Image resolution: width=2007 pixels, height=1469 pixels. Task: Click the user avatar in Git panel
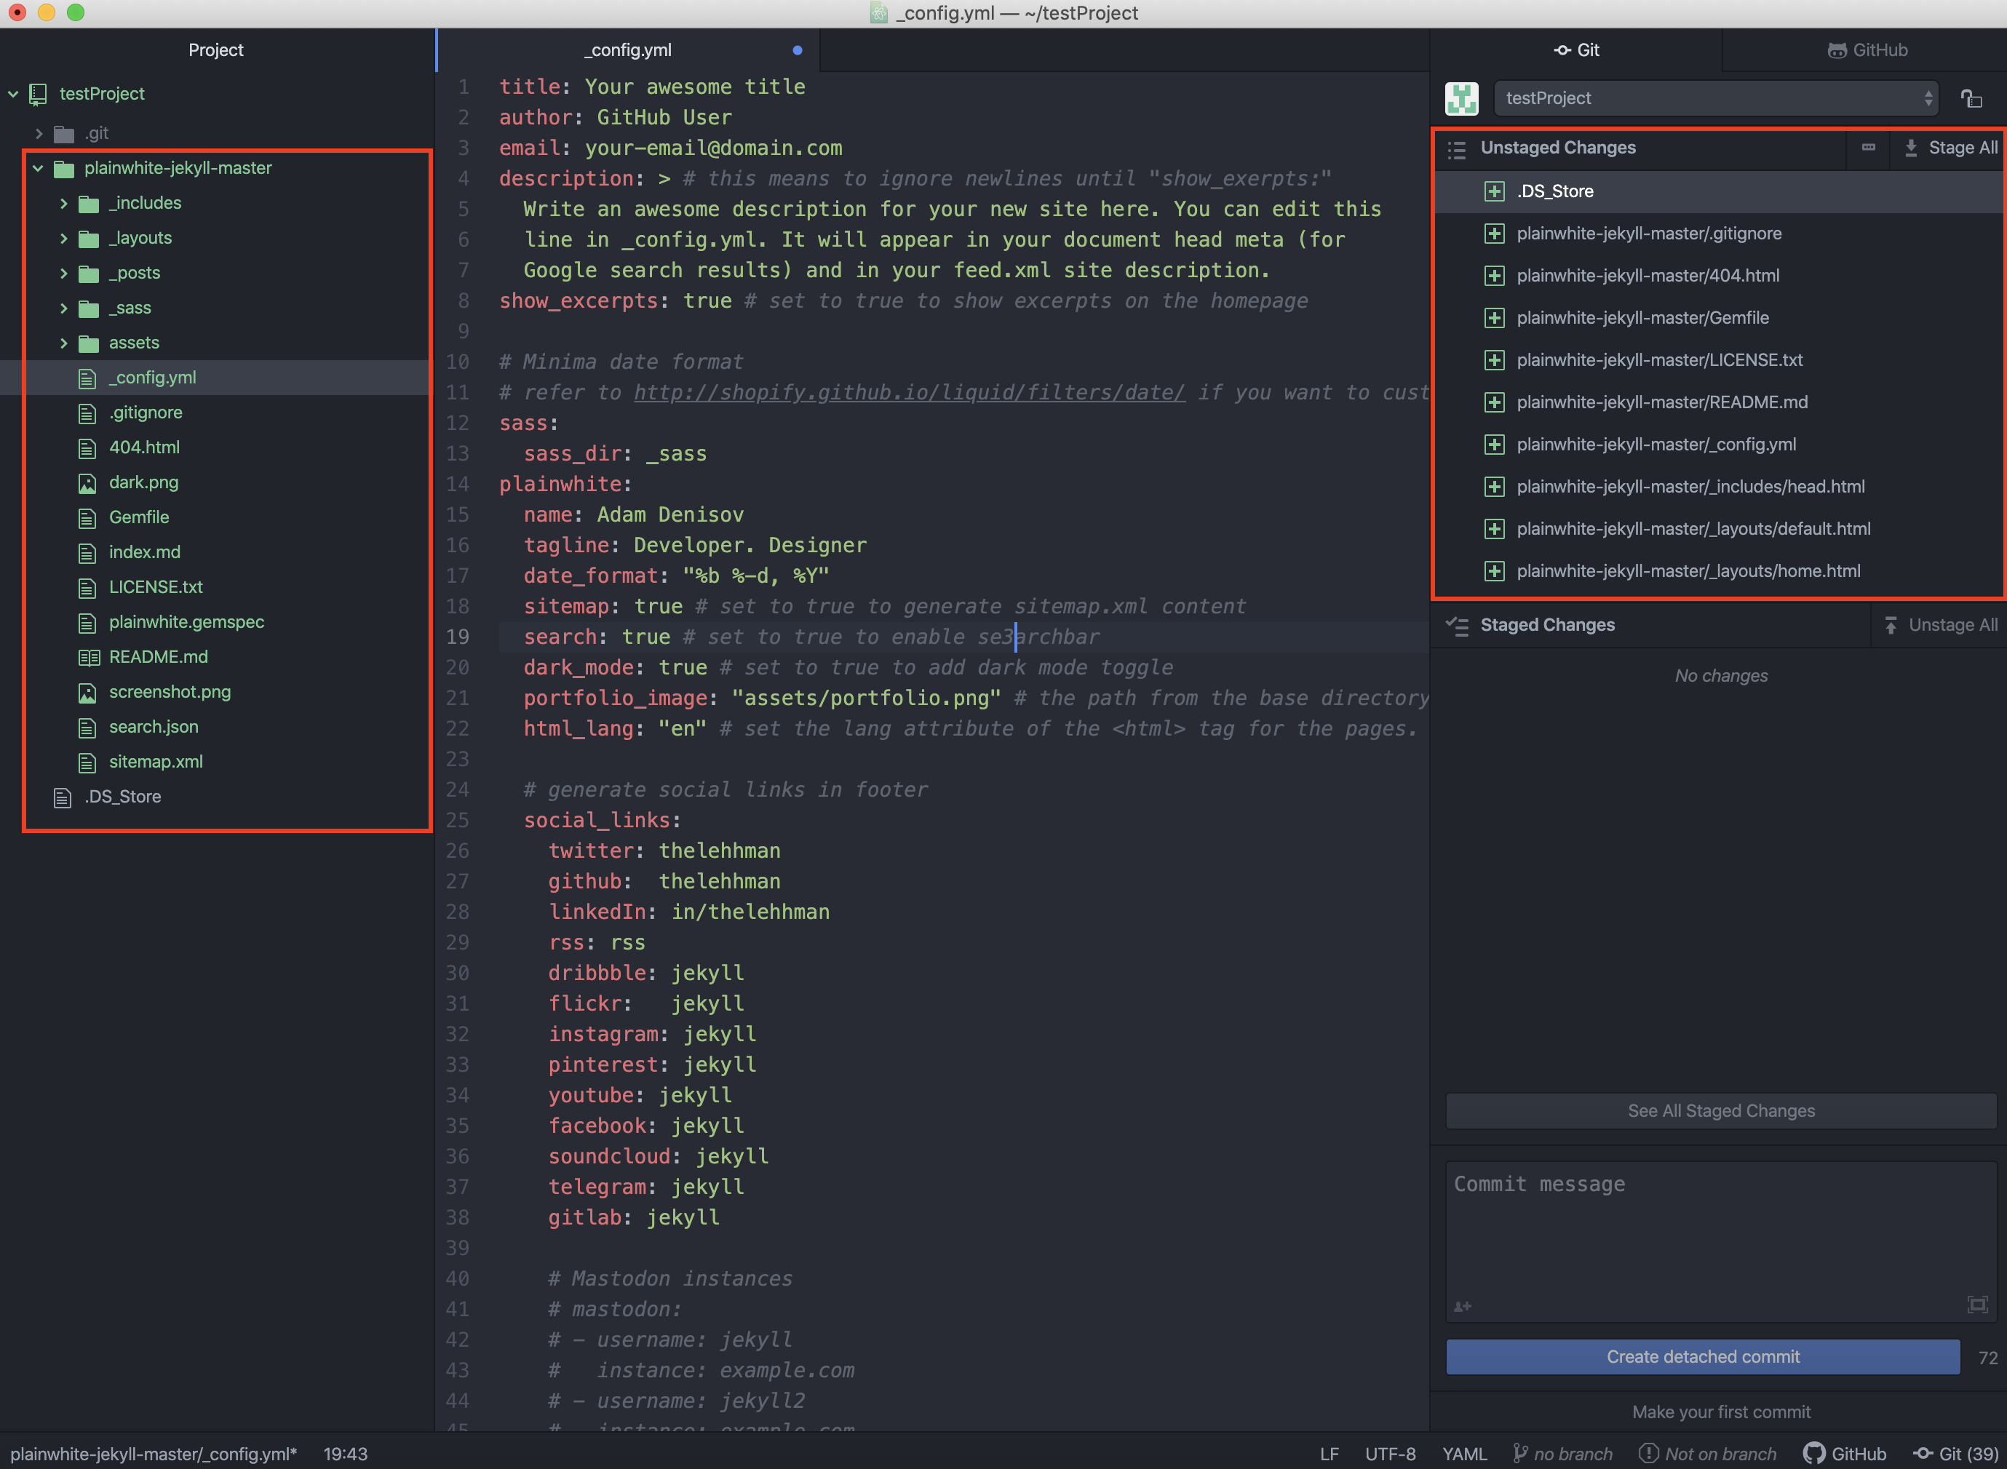coord(1461,99)
